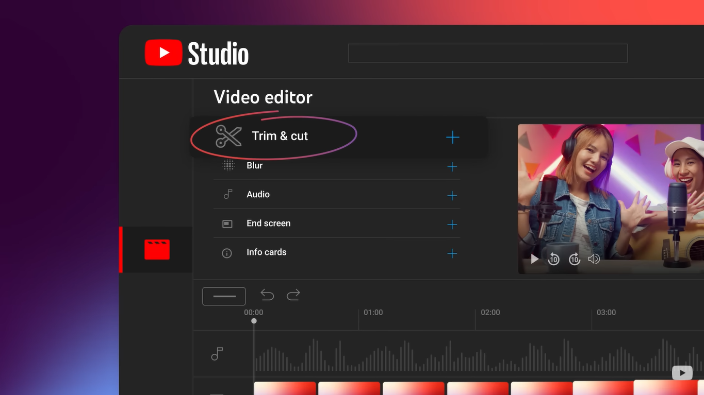Toggle playback in the video preview
Viewport: 704px width, 395px height.
click(534, 259)
